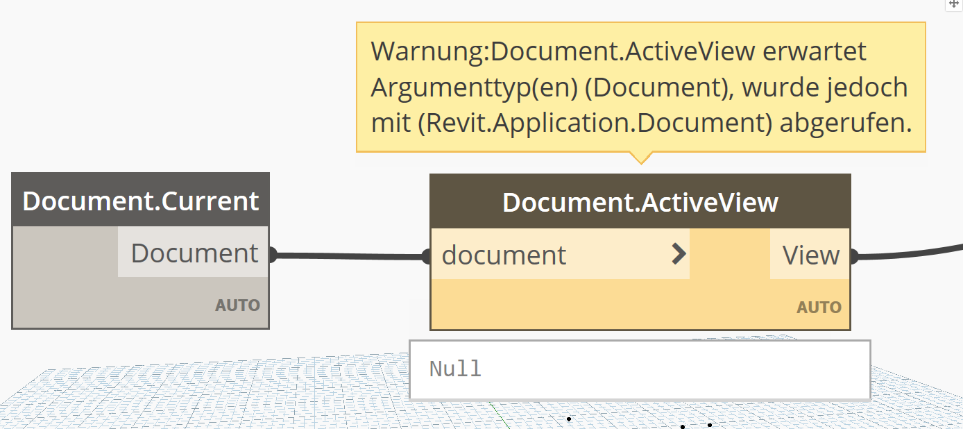The height and width of the screenshot is (429, 963).
Task: Click the Document output port label
Action: tap(194, 253)
